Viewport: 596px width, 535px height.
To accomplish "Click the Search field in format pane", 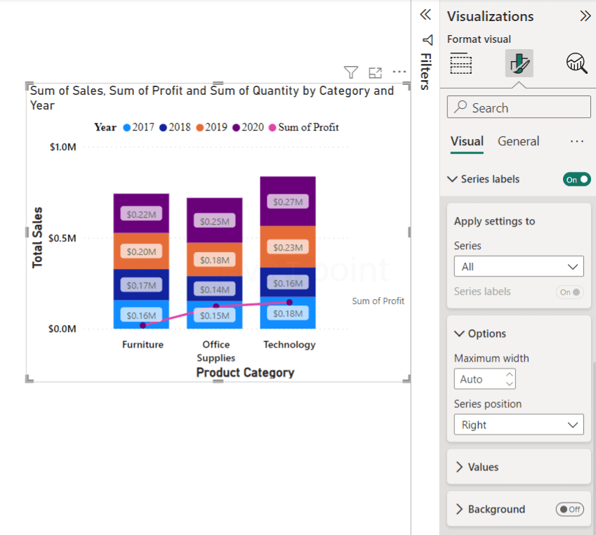I will 519,107.
